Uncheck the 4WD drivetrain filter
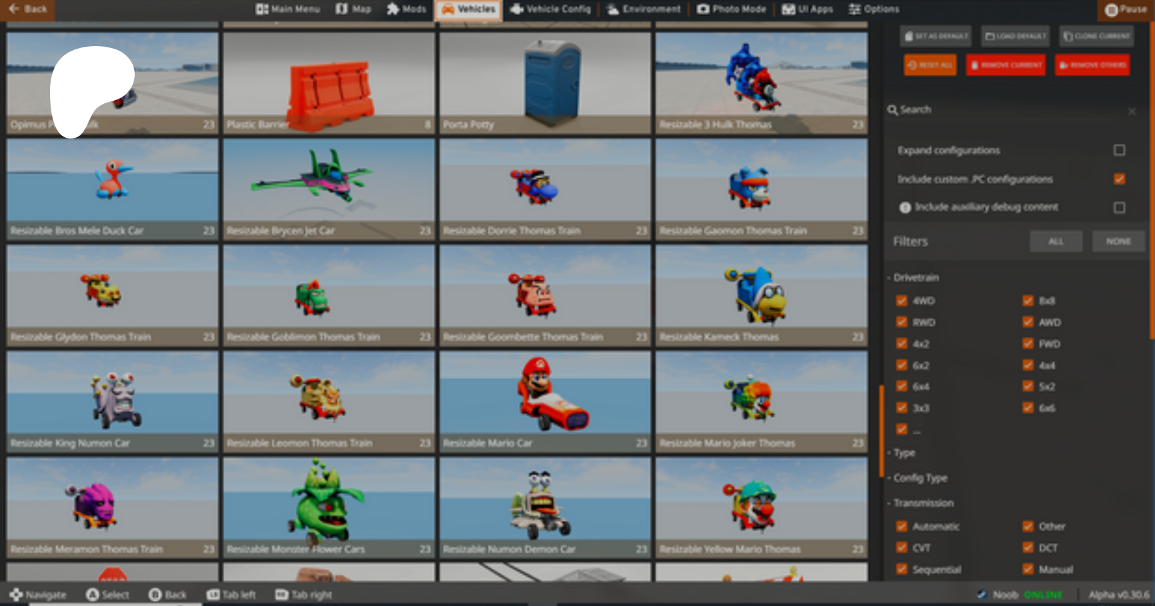1155x606 pixels. point(902,301)
